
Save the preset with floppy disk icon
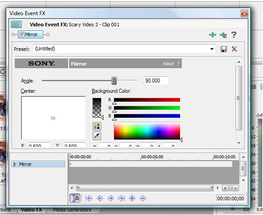[224, 49]
